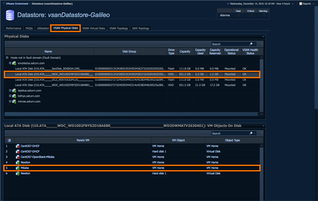This screenshot has height=201, width=318.
Task: Click the Physical Disks search magnifier icon
Action: 251,44
